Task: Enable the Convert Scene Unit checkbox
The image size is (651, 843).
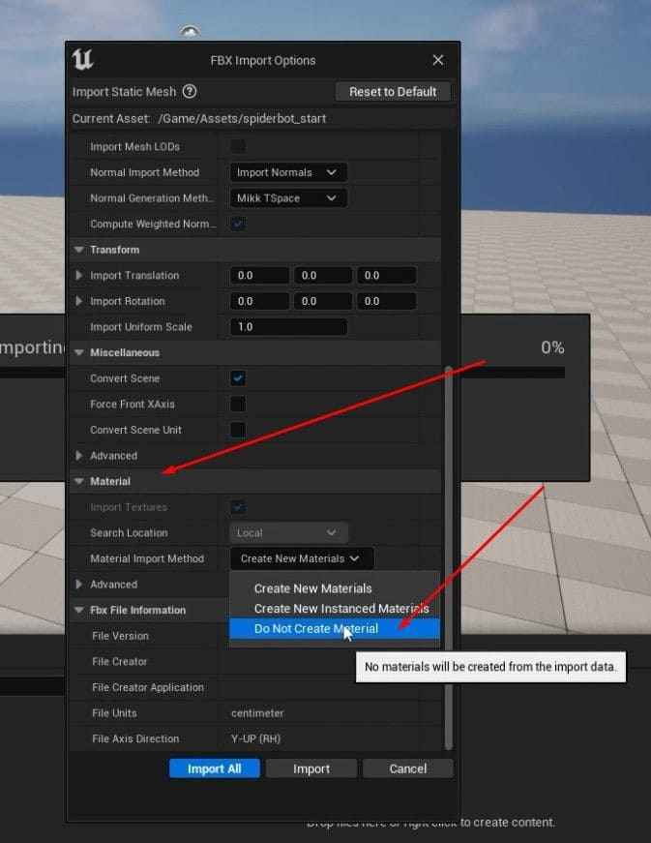Action: pos(238,430)
